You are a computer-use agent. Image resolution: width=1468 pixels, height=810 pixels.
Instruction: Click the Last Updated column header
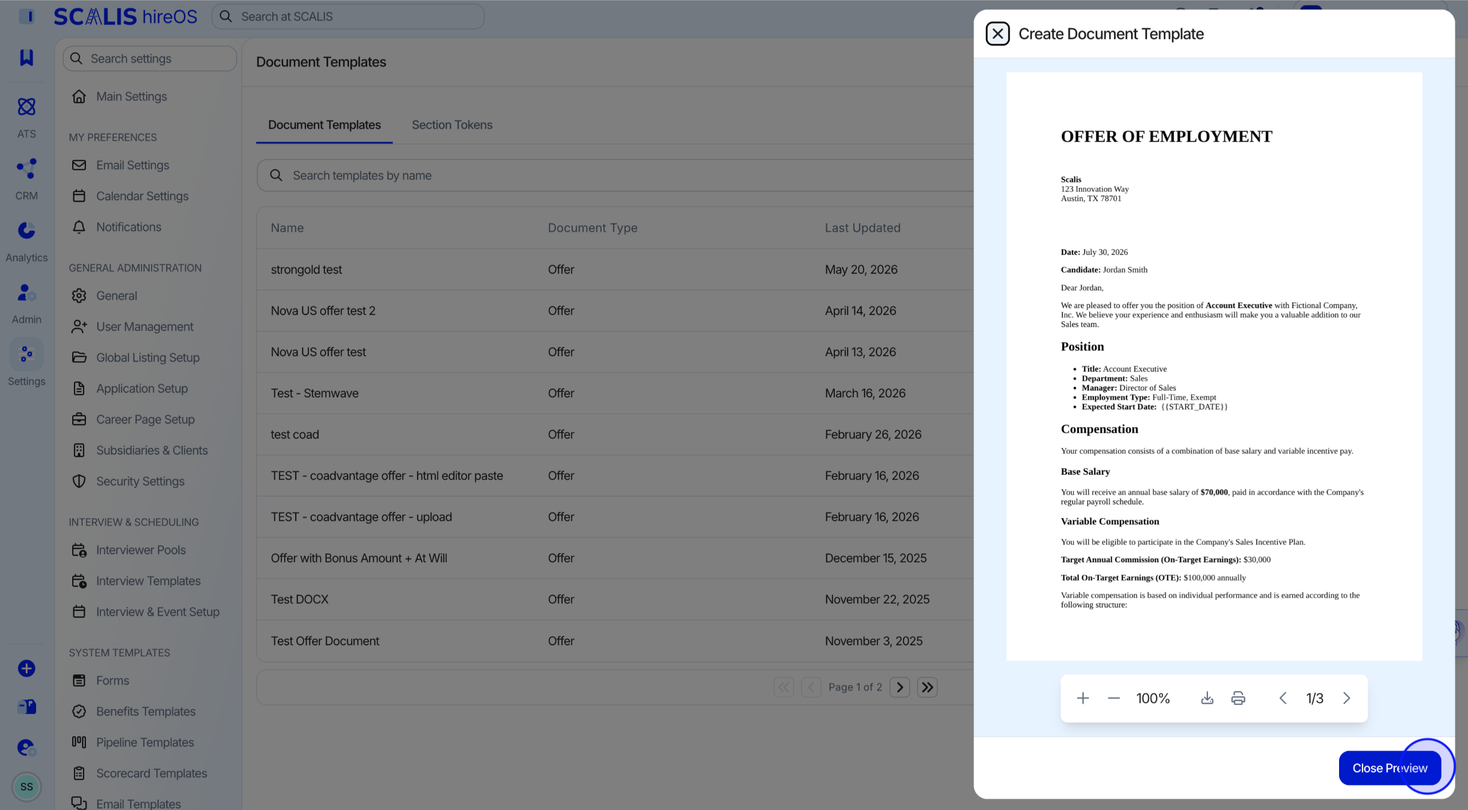(x=862, y=228)
